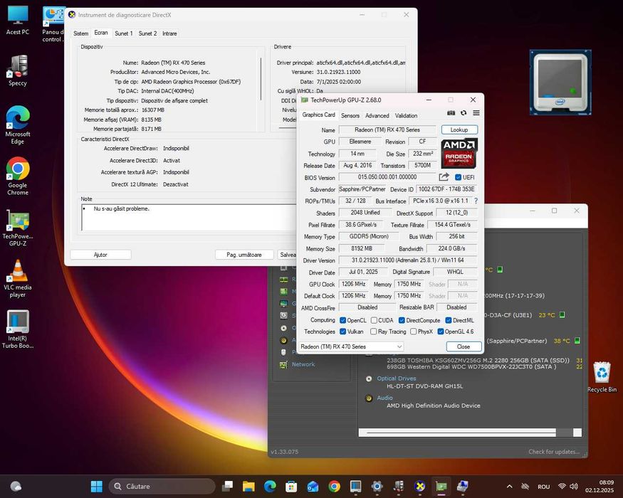Toggle the CUDA checkbox
Image resolution: width=623 pixels, height=498 pixels.
click(374, 320)
